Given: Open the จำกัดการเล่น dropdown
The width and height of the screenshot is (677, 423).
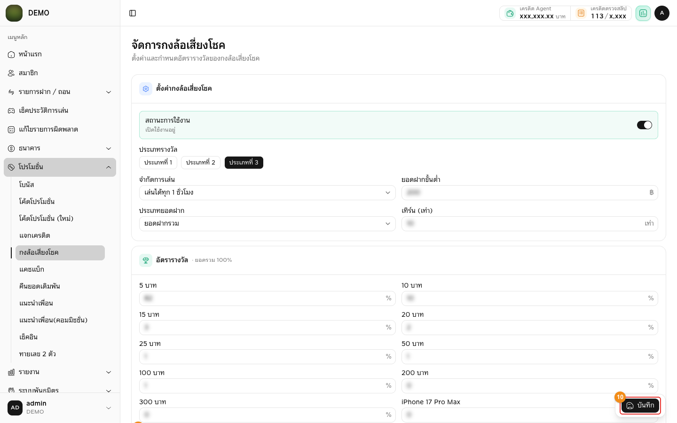Looking at the screenshot, I should coord(268,193).
